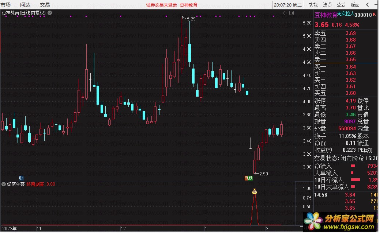380x233 pixels.
Task: Click the 日 period button at axis corner
Action: click(301, 228)
